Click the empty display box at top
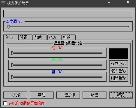The image size is (136, 108). [68, 13]
